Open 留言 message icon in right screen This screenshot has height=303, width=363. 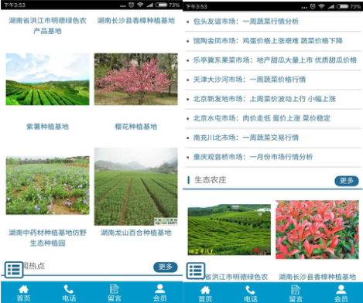pyautogui.click(x=296, y=294)
